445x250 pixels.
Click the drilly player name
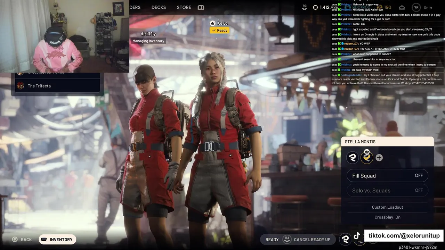coord(148,34)
